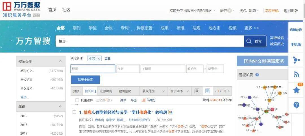This screenshot has width=305, height=136.
Task: Collapse the 资源类型 filter section
Action: (x=60, y=61)
